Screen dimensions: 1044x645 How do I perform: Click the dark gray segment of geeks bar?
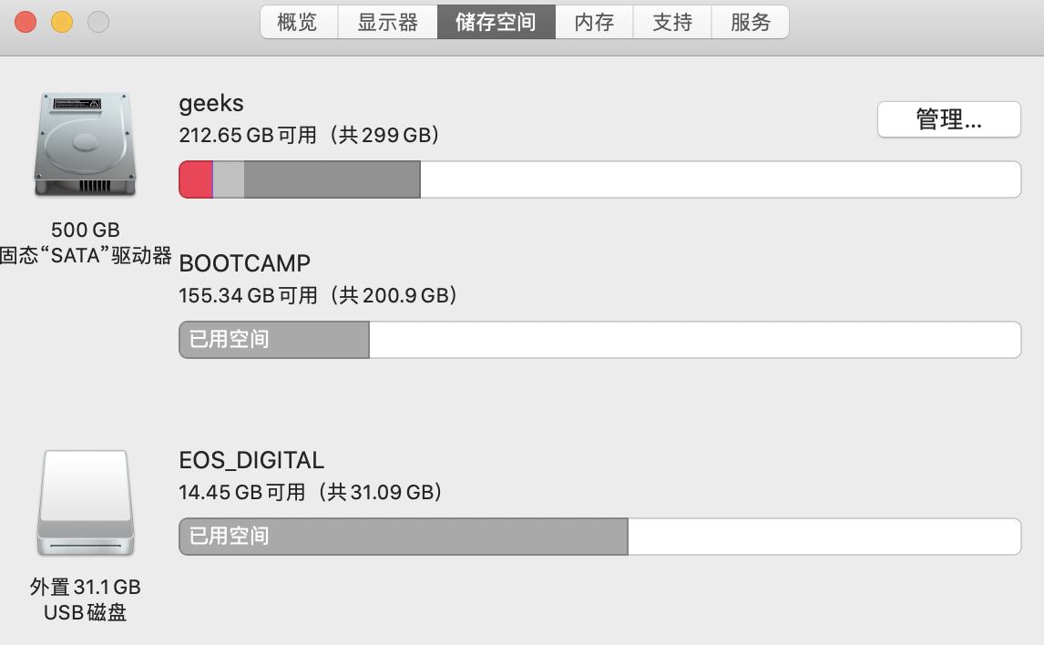[332, 179]
